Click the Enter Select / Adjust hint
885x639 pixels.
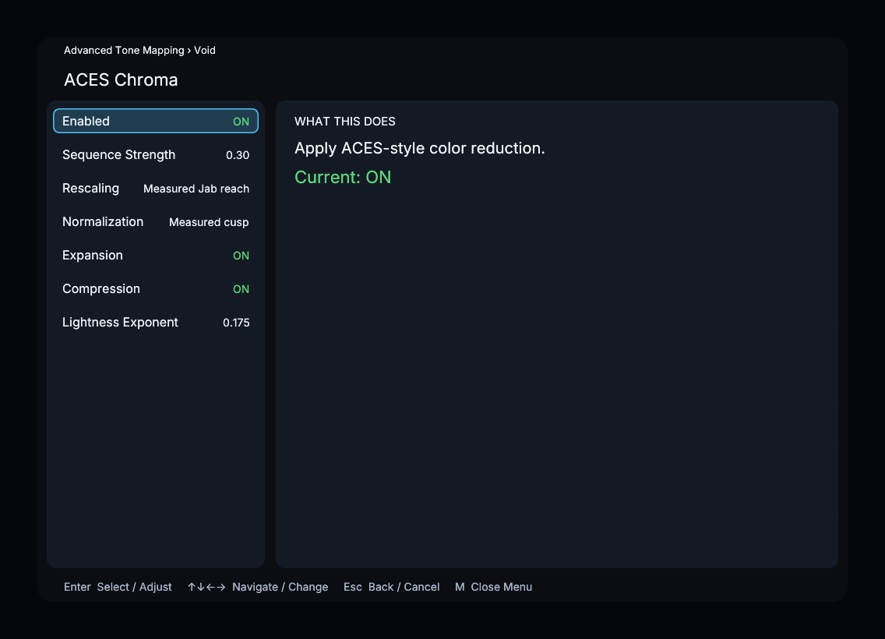point(118,587)
